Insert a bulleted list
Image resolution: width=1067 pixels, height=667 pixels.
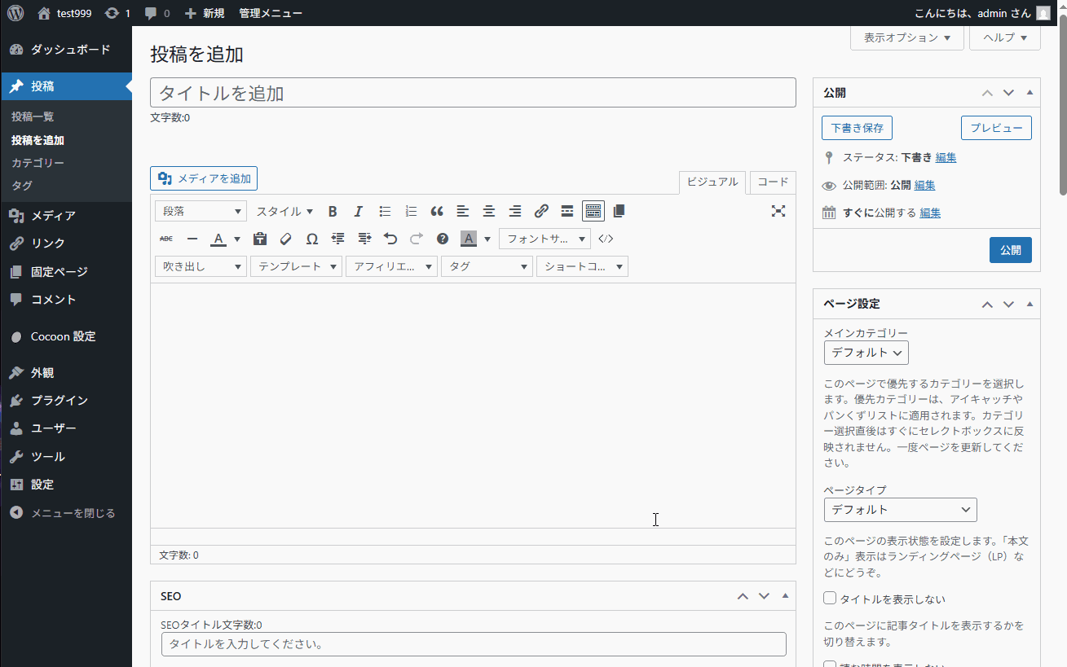(385, 211)
